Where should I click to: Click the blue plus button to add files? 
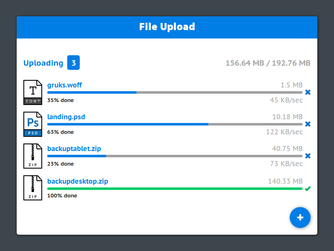click(300, 218)
